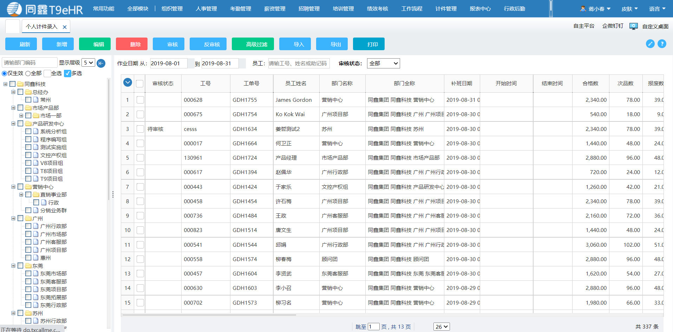Viewport: 673px width, 332px height.
Task: Click the 自定义桌面 monitor icon
Action: (x=633, y=26)
